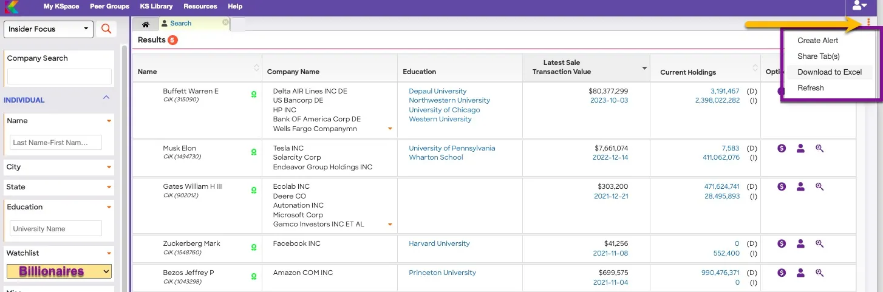
Task: Click green badge icon beside Zuckerberg Mark
Action: [254, 247]
